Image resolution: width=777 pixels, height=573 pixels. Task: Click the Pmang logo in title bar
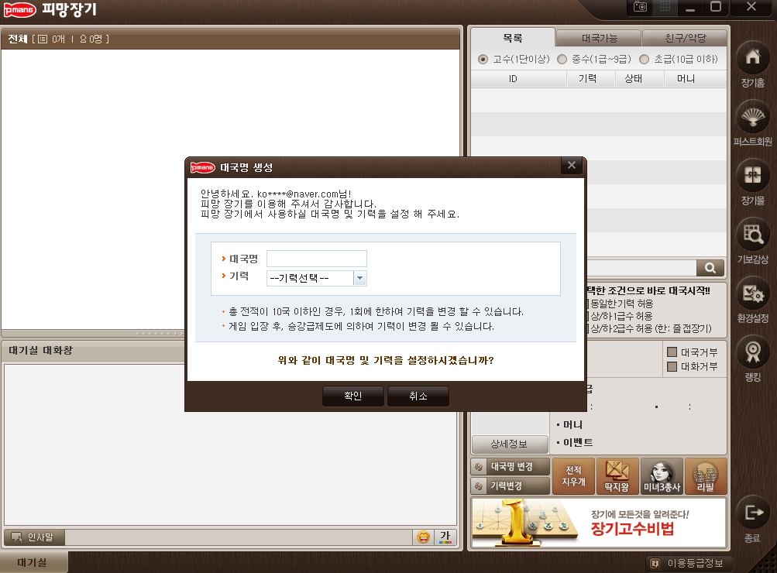click(x=20, y=9)
